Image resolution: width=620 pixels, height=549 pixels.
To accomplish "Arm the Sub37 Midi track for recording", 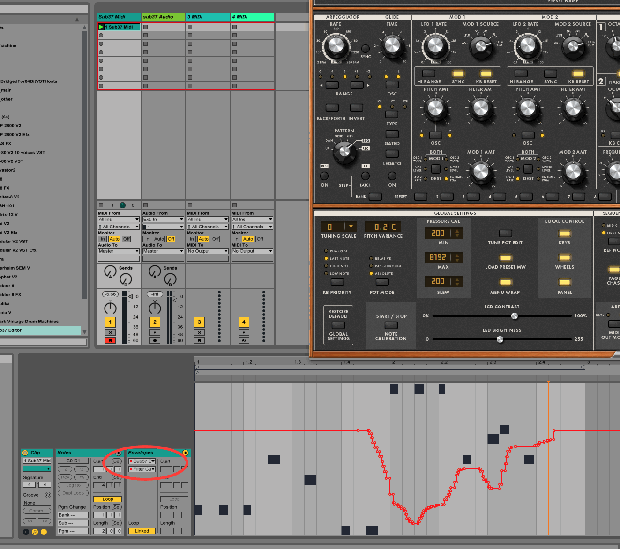I will click(110, 340).
